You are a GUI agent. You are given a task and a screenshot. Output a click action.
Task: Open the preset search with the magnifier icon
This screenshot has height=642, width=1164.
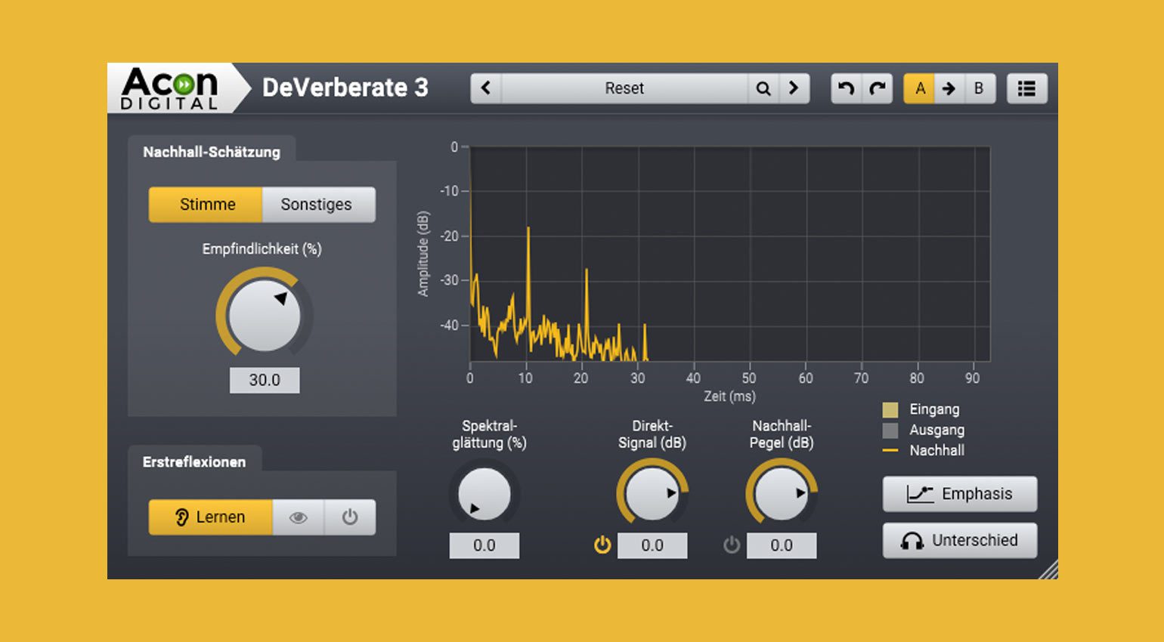click(x=763, y=88)
